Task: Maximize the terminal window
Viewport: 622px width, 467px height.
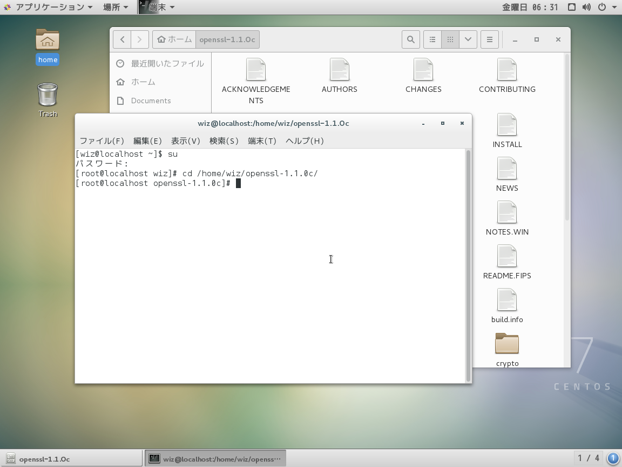Action: (x=443, y=123)
